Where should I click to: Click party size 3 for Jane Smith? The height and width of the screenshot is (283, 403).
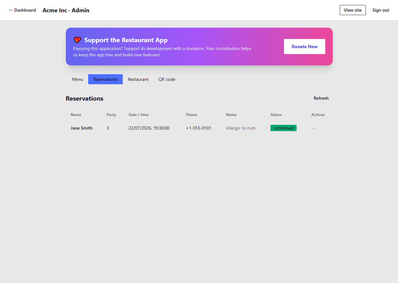(108, 128)
